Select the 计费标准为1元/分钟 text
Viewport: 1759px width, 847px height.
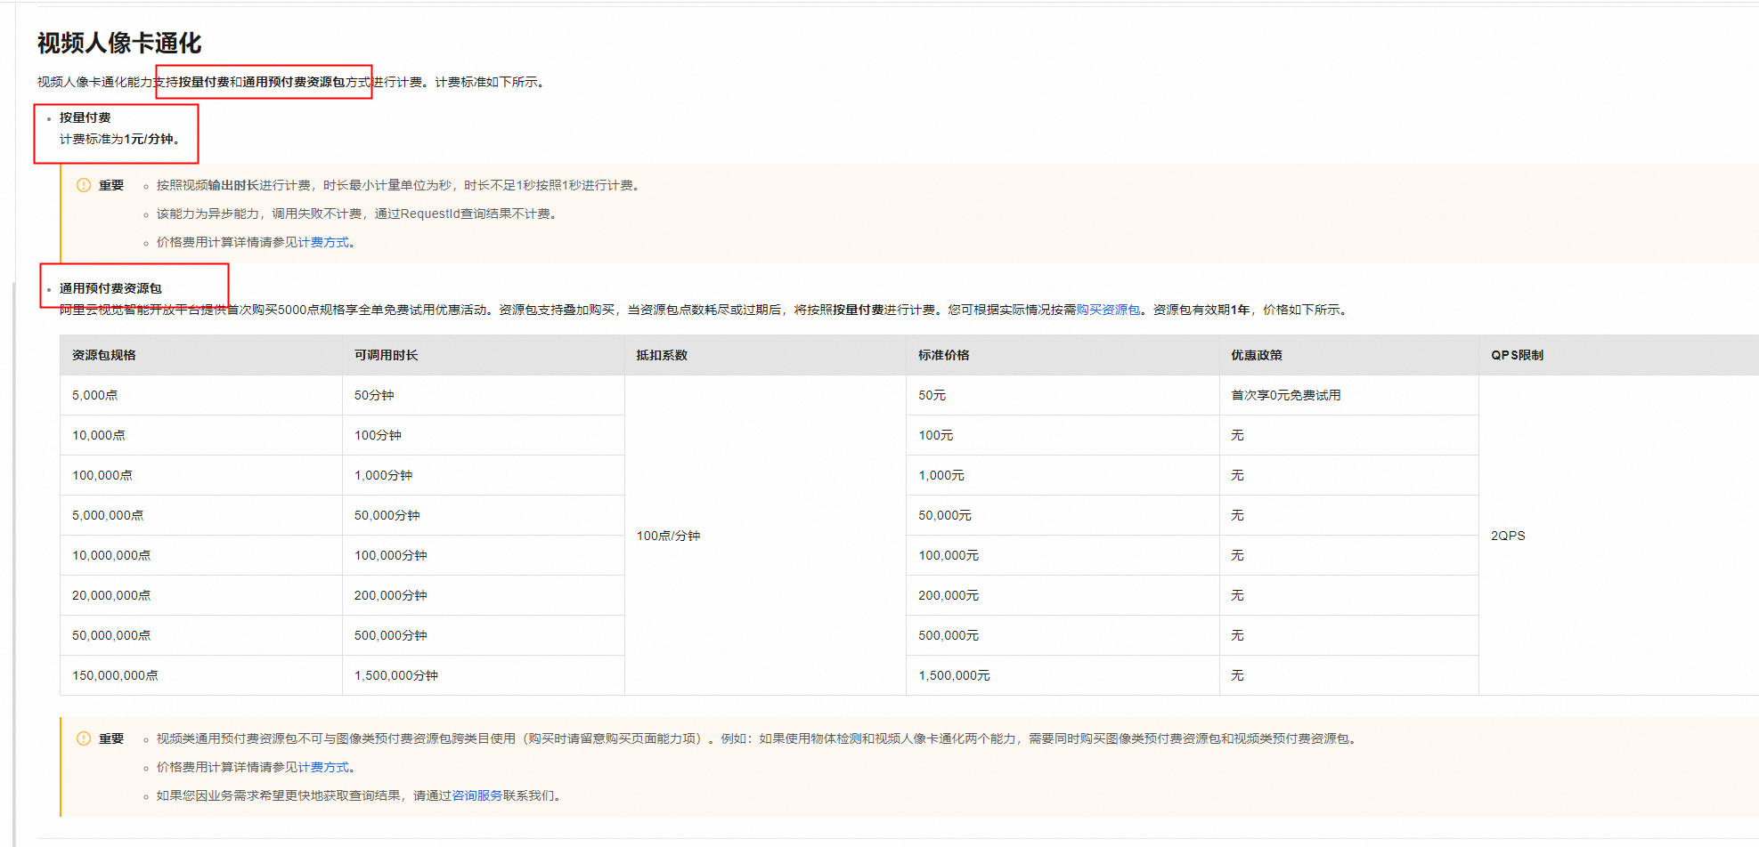click(x=119, y=139)
